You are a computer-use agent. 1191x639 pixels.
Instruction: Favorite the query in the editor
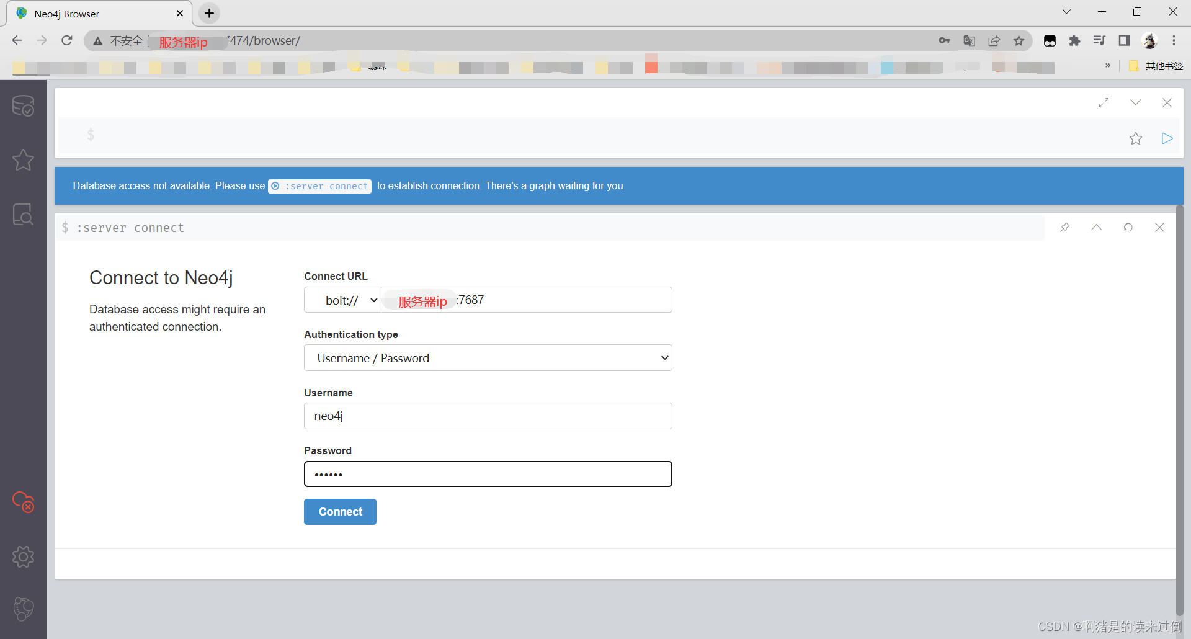1136,138
